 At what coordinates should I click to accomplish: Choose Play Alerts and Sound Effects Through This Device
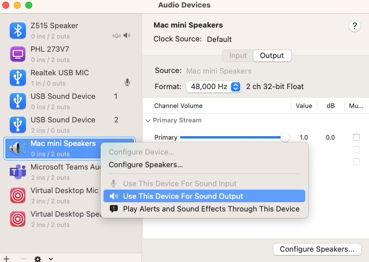[x=204, y=209]
